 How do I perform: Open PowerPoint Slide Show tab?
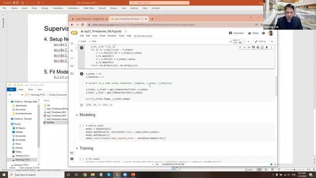(89, 8)
